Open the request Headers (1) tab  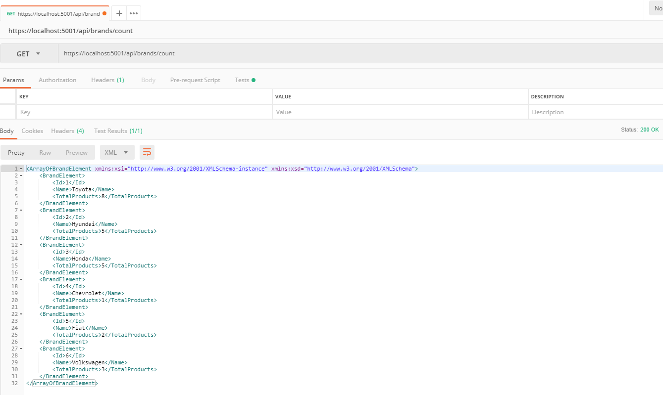click(x=107, y=80)
